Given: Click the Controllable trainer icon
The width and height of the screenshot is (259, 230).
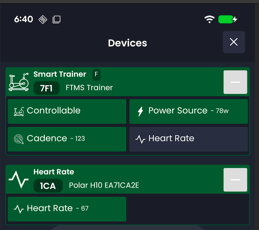Looking at the screenshot, I should coord(19,111).
